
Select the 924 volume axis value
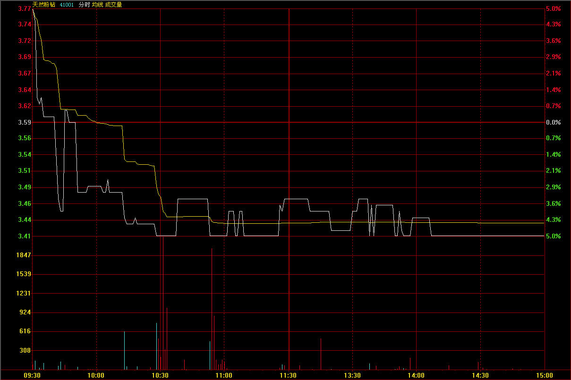(26, 312)
